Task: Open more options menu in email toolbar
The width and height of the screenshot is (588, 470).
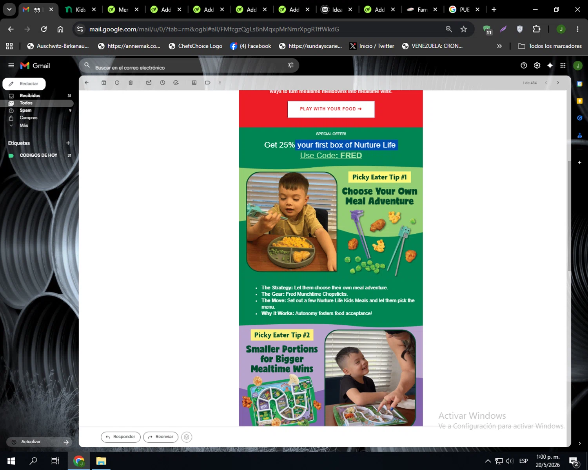Action: click(x=220, y=83)
